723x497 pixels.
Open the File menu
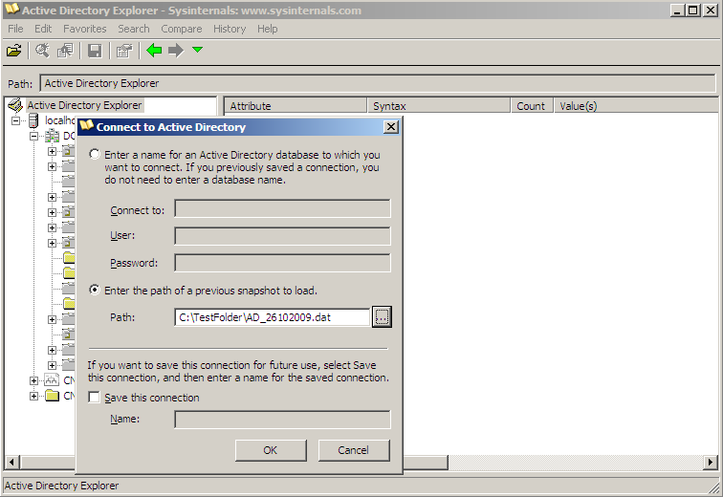coord(15,29)
